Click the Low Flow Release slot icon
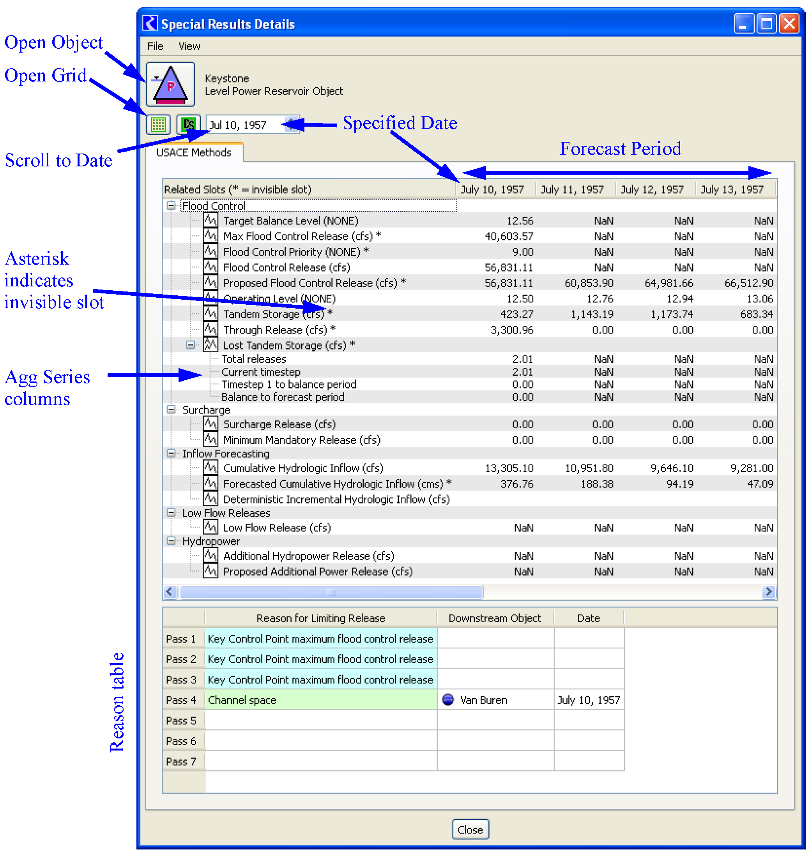810x860 pixels. click(x=211, y=527)
